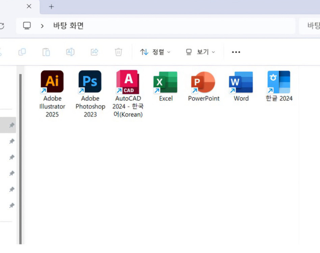Select the Word shortcut icon
Screen dimensions: 320x253
pyautogui.click(x=241, y=82)
